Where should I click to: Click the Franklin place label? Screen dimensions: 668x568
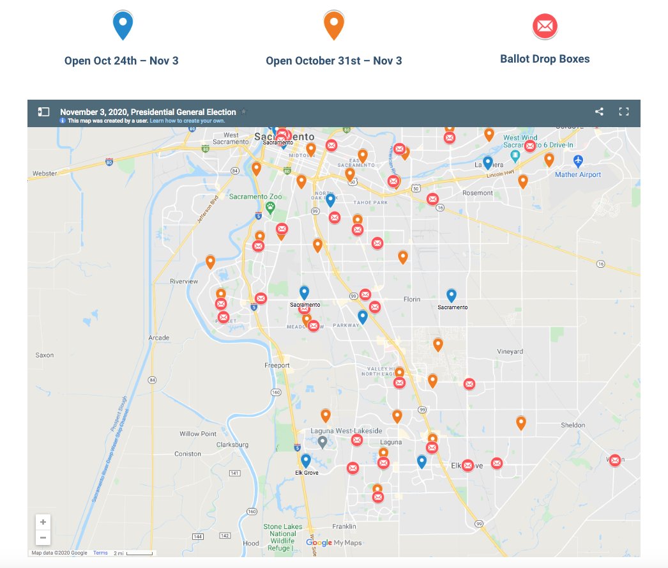[344, 526]
